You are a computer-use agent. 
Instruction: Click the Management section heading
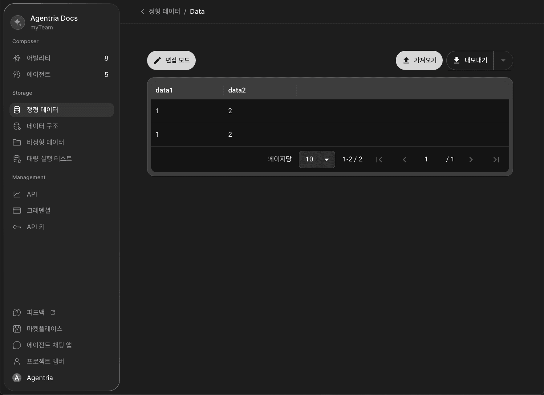click(x=29, y=177)
